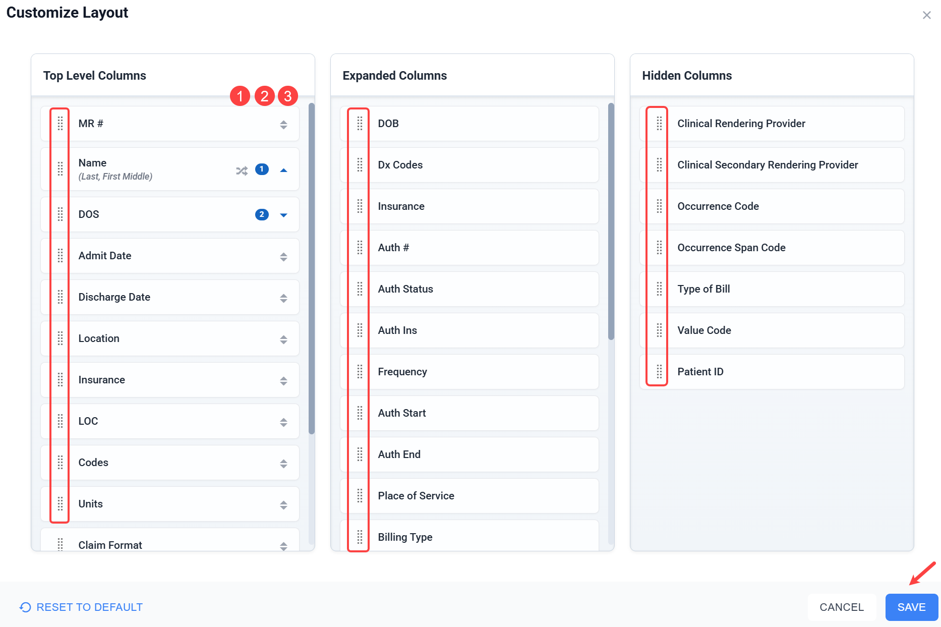
Task: Click the SAVE button
Action: click(911, 607)
